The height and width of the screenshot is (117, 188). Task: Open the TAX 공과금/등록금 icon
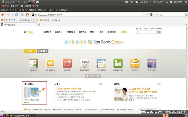[x=84, y=63]
